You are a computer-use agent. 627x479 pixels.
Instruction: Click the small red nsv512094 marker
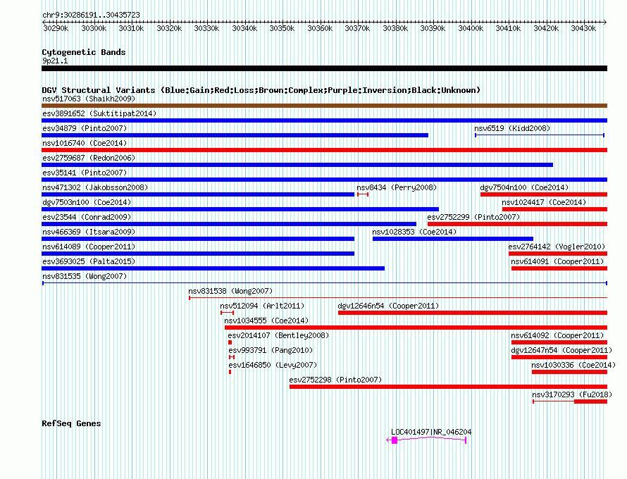point(227,313)
